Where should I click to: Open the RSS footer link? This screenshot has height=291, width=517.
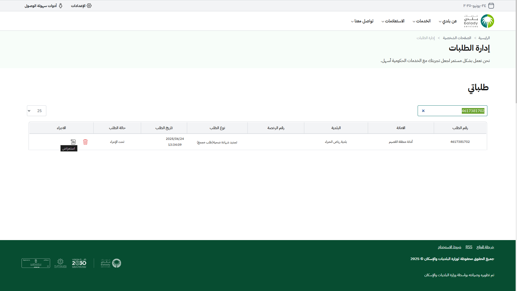(x=469, y=247)
